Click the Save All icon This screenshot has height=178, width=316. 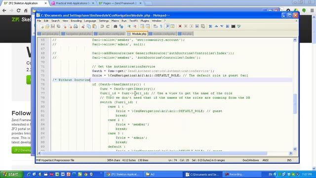pos(58,26)
